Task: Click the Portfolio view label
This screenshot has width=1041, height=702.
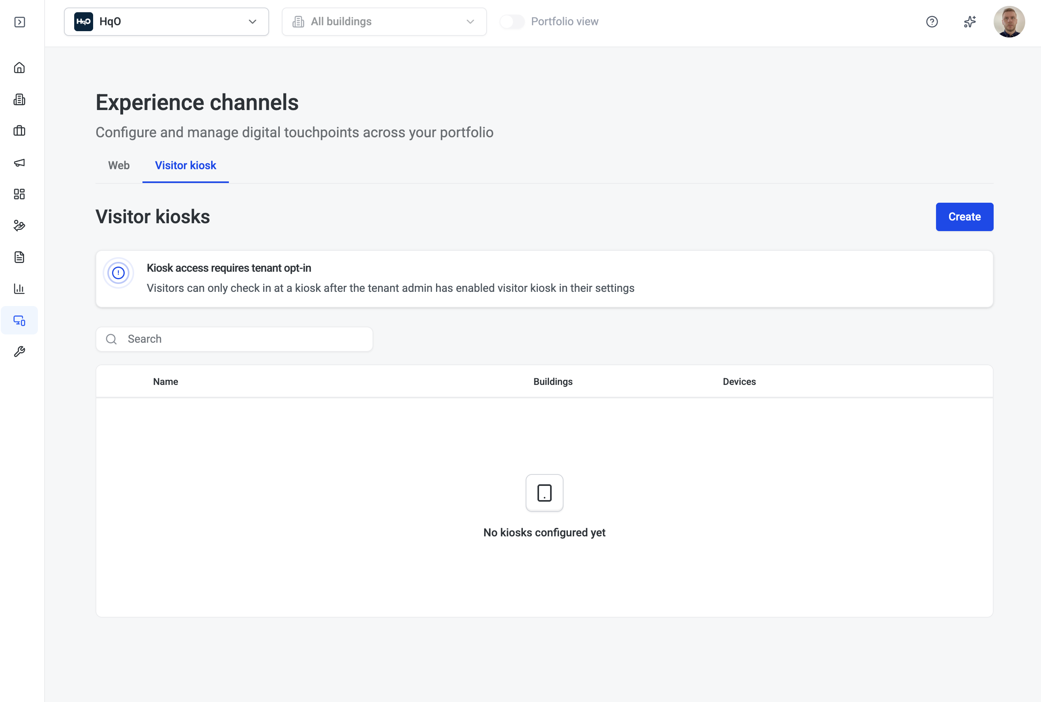Action: pyautogui.click(x=564, y=21)
